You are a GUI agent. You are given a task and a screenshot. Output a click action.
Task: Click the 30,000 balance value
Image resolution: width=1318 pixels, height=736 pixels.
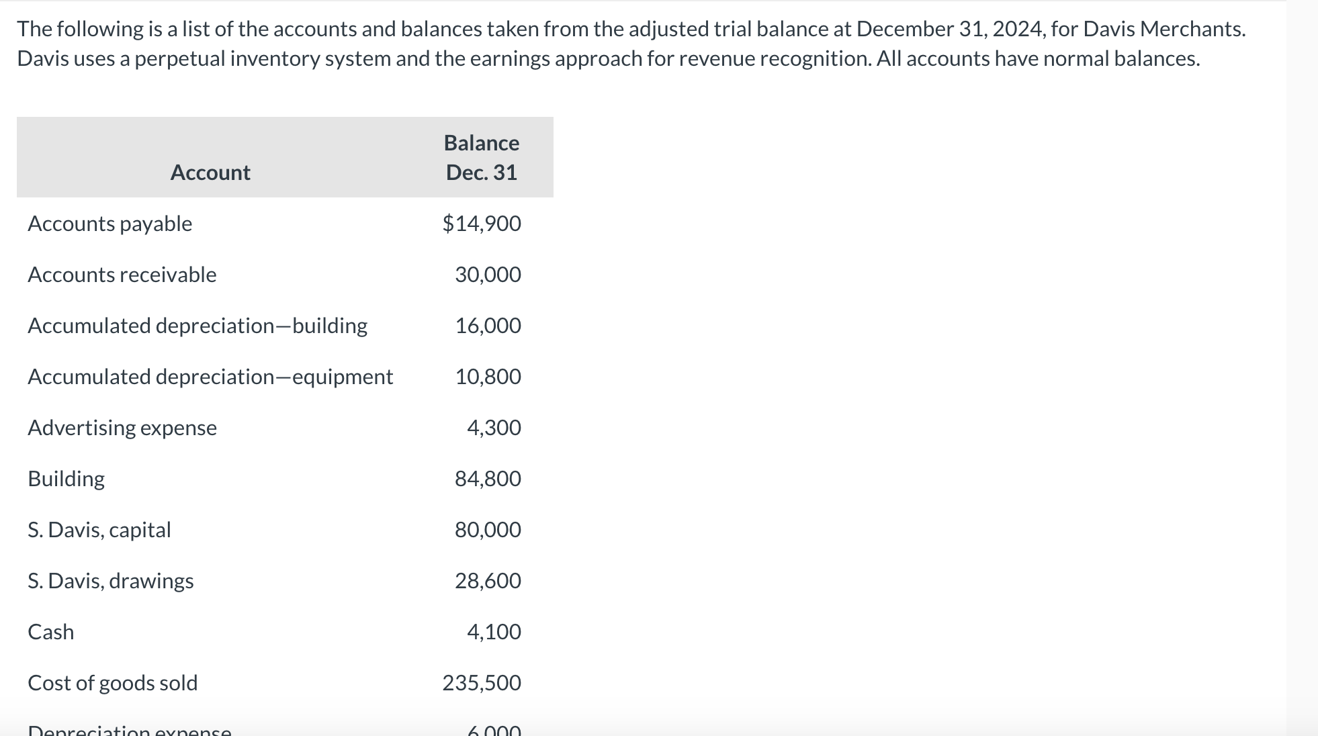[488, 275]
